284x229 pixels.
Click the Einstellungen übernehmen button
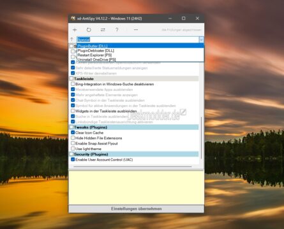click(x=136, y=209)
